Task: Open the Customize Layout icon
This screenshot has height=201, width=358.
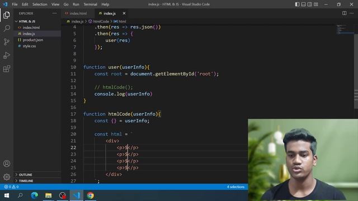Action: (x=315, y=4)
